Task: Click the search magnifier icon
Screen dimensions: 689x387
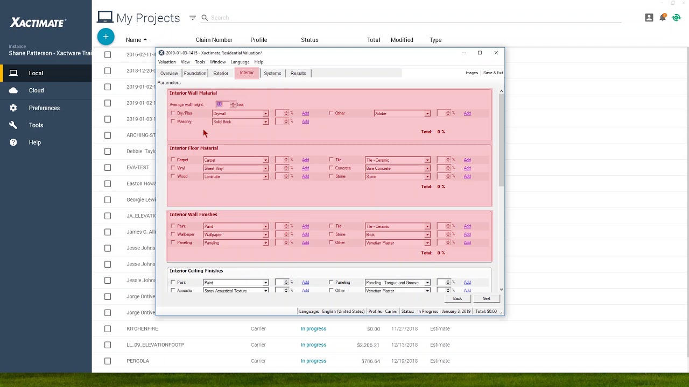Action: click(205, 18)
